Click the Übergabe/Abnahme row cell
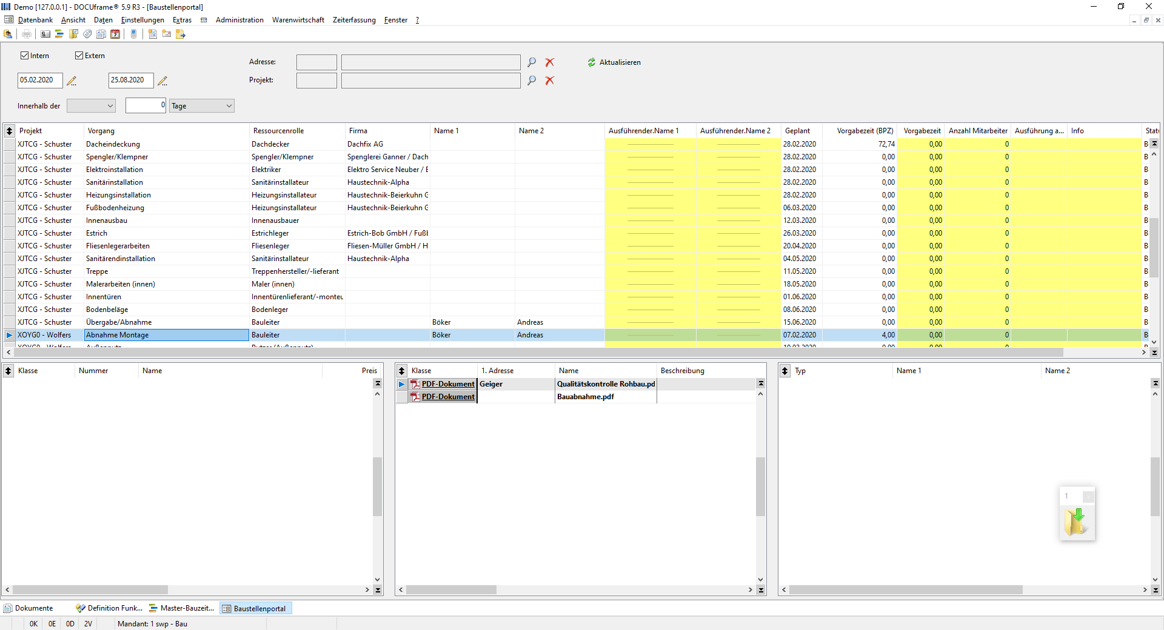The image size is (1164, 630). point(166,322)
